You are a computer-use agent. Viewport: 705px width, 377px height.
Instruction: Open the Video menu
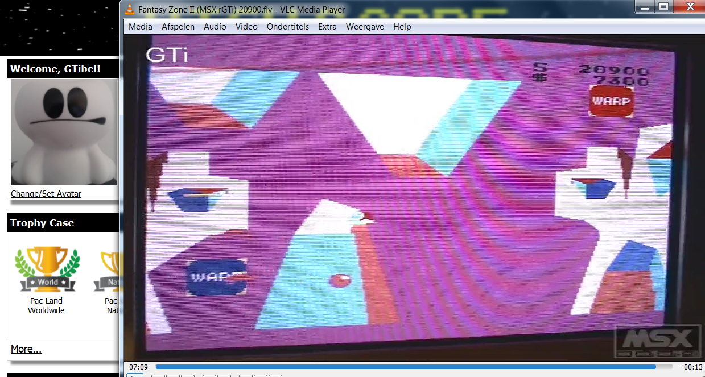246,27
